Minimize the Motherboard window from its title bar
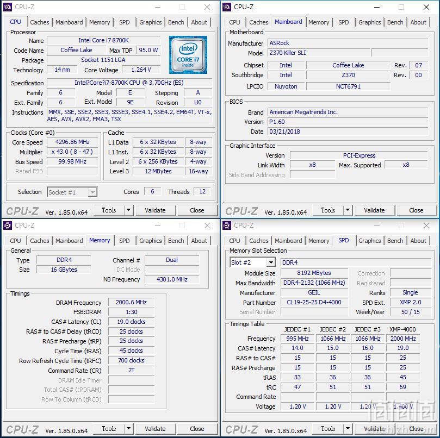440x438 pixels. point(377,7)
